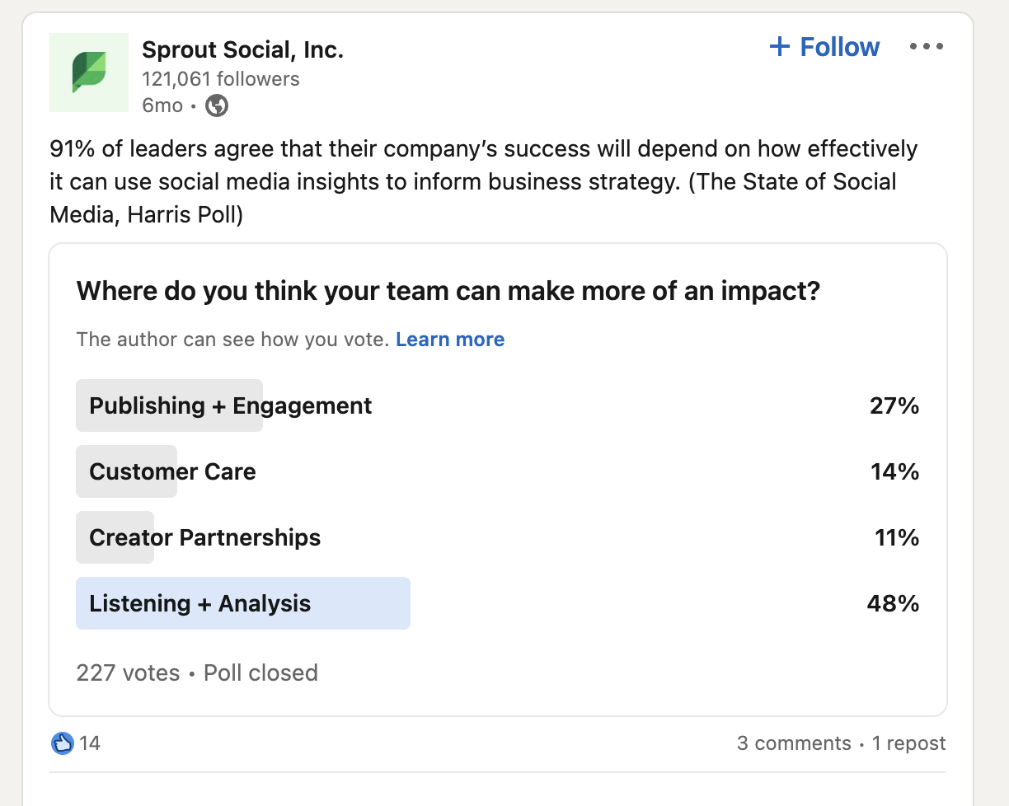Viewport: 1009px width, 806px height.
Task: Open the three-dot post options menu
Action: [x=927, y=47]
